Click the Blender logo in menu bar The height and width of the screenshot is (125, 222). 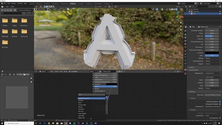click(x=2, y=3)
